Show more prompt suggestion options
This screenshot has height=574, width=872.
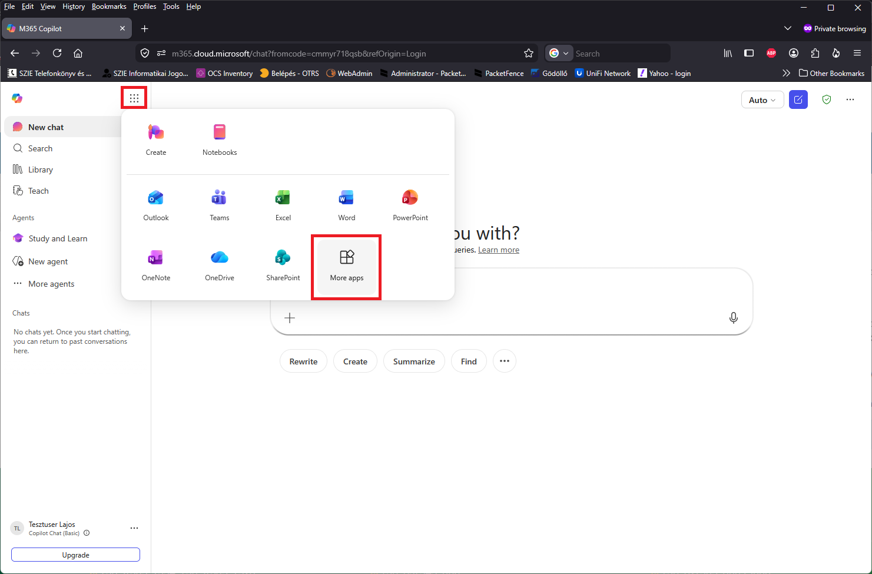(505, 361)
